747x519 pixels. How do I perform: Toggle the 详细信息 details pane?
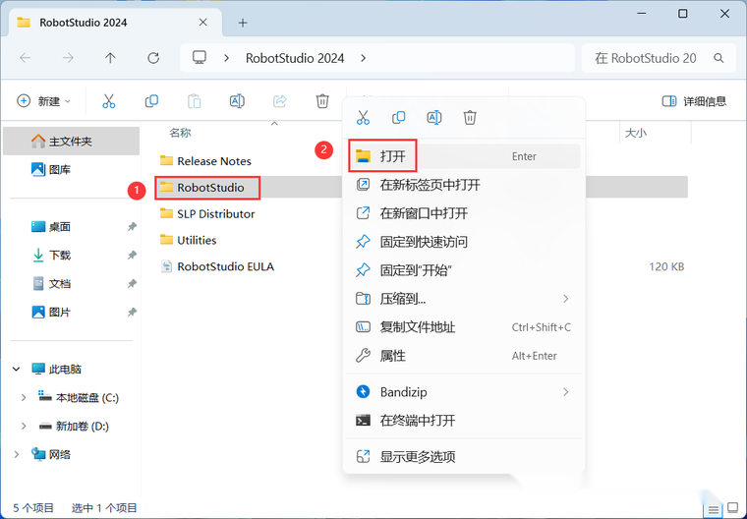click(694, 101)
